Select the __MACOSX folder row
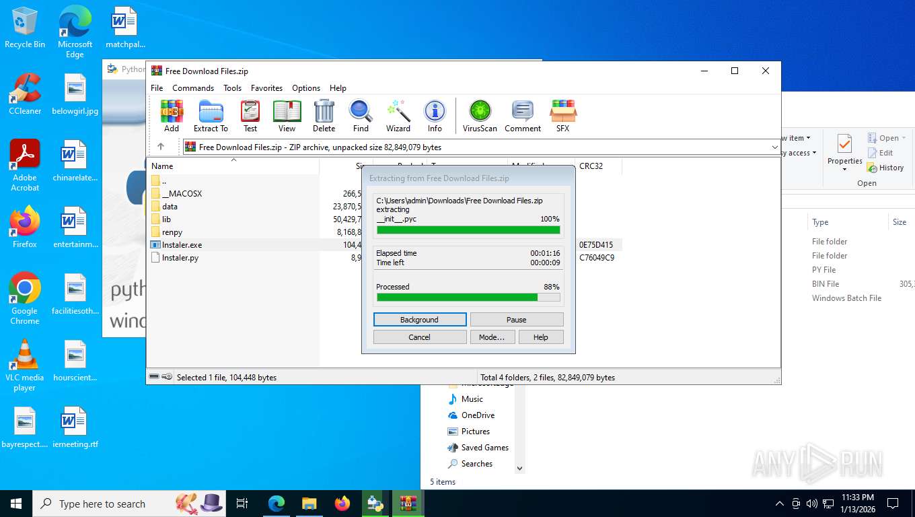The image size is (915, 517). (182, 193)
